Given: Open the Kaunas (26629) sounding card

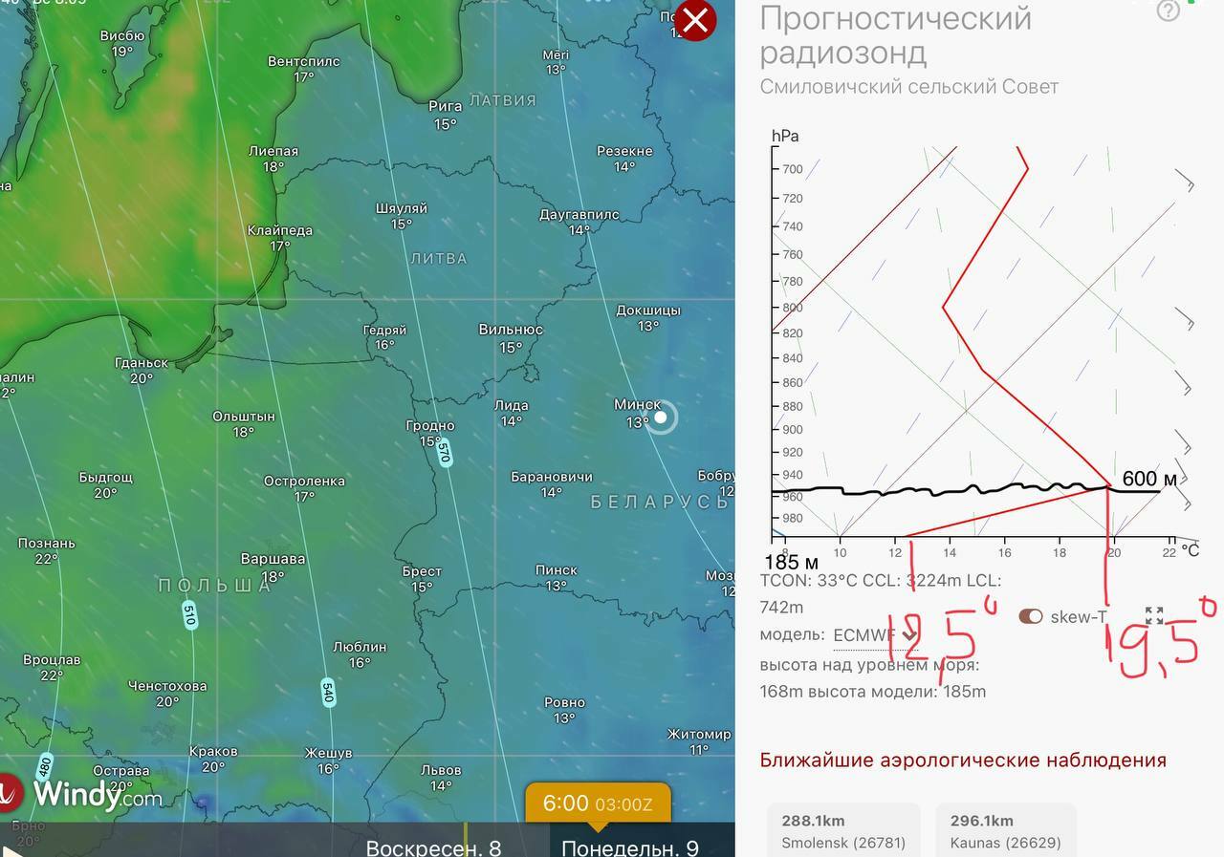Looking at the screenshot, I should click(1006, 830).
